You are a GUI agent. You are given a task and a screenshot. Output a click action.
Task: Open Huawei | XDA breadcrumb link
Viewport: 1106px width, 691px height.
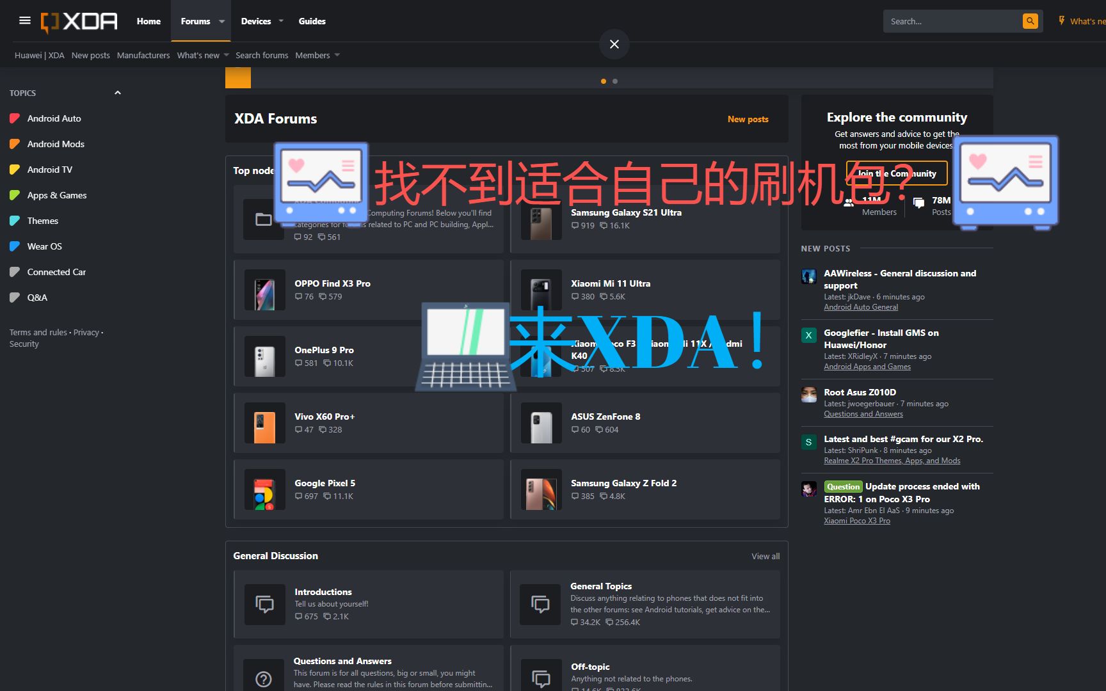click(40, 55)
